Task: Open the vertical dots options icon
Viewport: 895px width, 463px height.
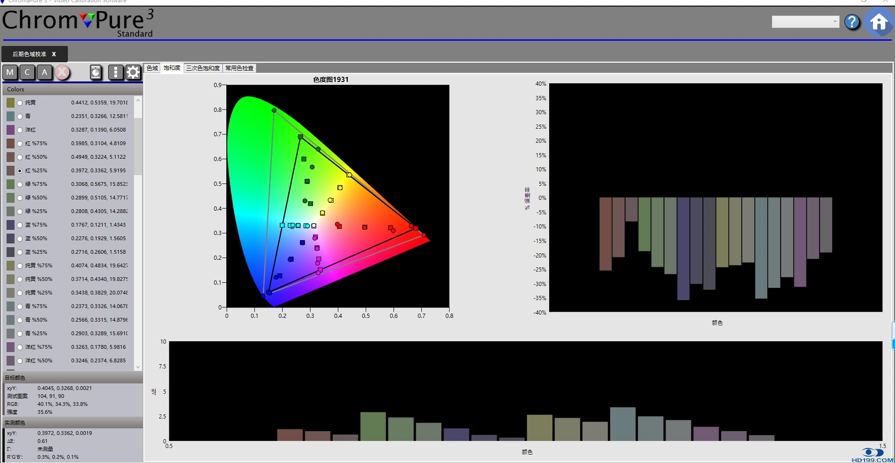Action: pyautogui.click(x=115, y=73)
